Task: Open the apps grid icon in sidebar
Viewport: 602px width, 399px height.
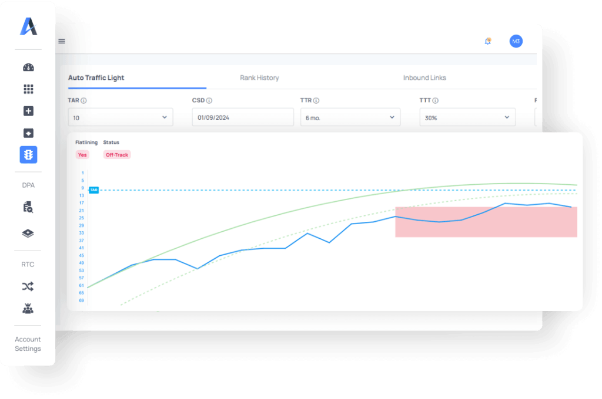Action: [x=28, y=89]
